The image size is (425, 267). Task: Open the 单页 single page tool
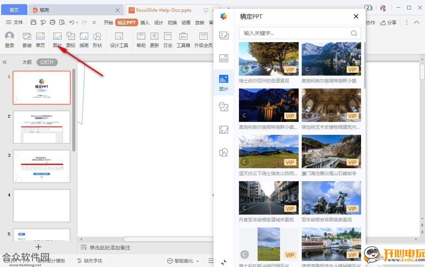(x=40, y=40)
